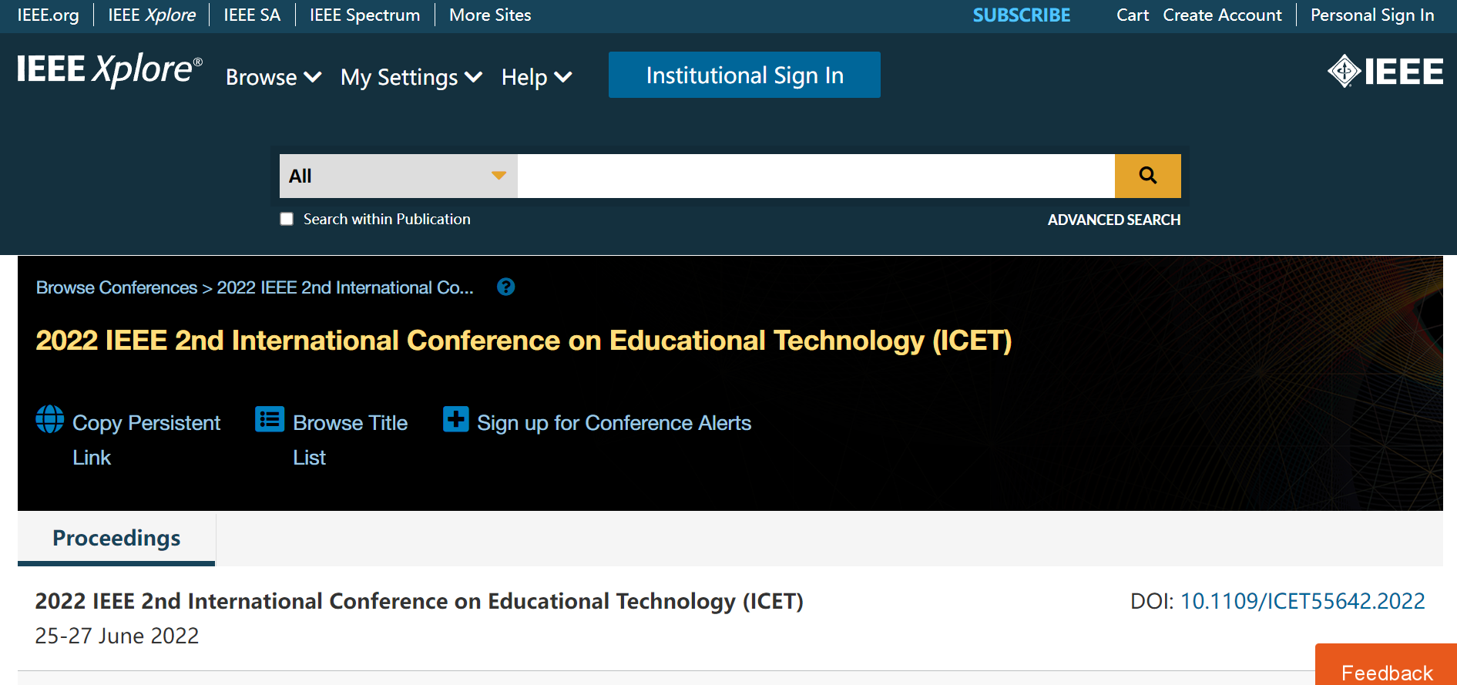Screen dimensions: 1457x685
Task: Click the search text input field
Action: [x=816, y=176]
